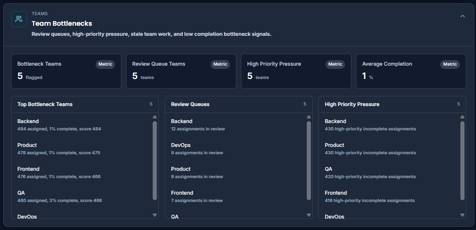The image size is (476, 230).
Task: Click the Metric badge on Bottleneck Teams
Action: 105,64
